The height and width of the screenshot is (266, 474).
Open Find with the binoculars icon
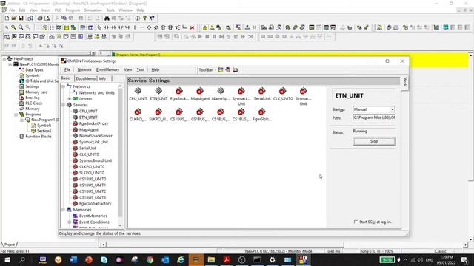pos(107,18)
